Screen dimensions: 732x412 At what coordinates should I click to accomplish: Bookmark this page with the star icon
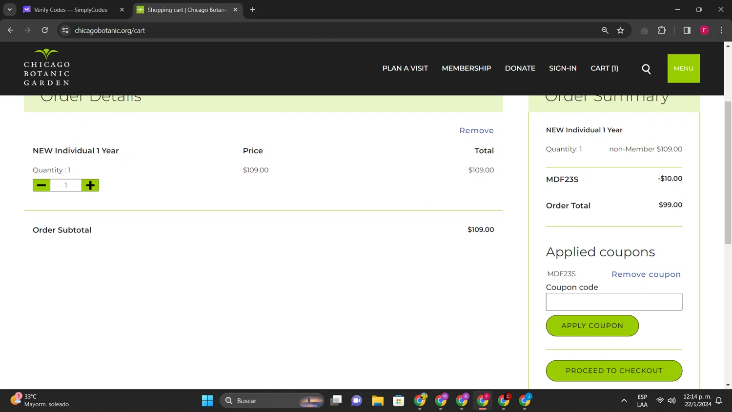[621, 30]
